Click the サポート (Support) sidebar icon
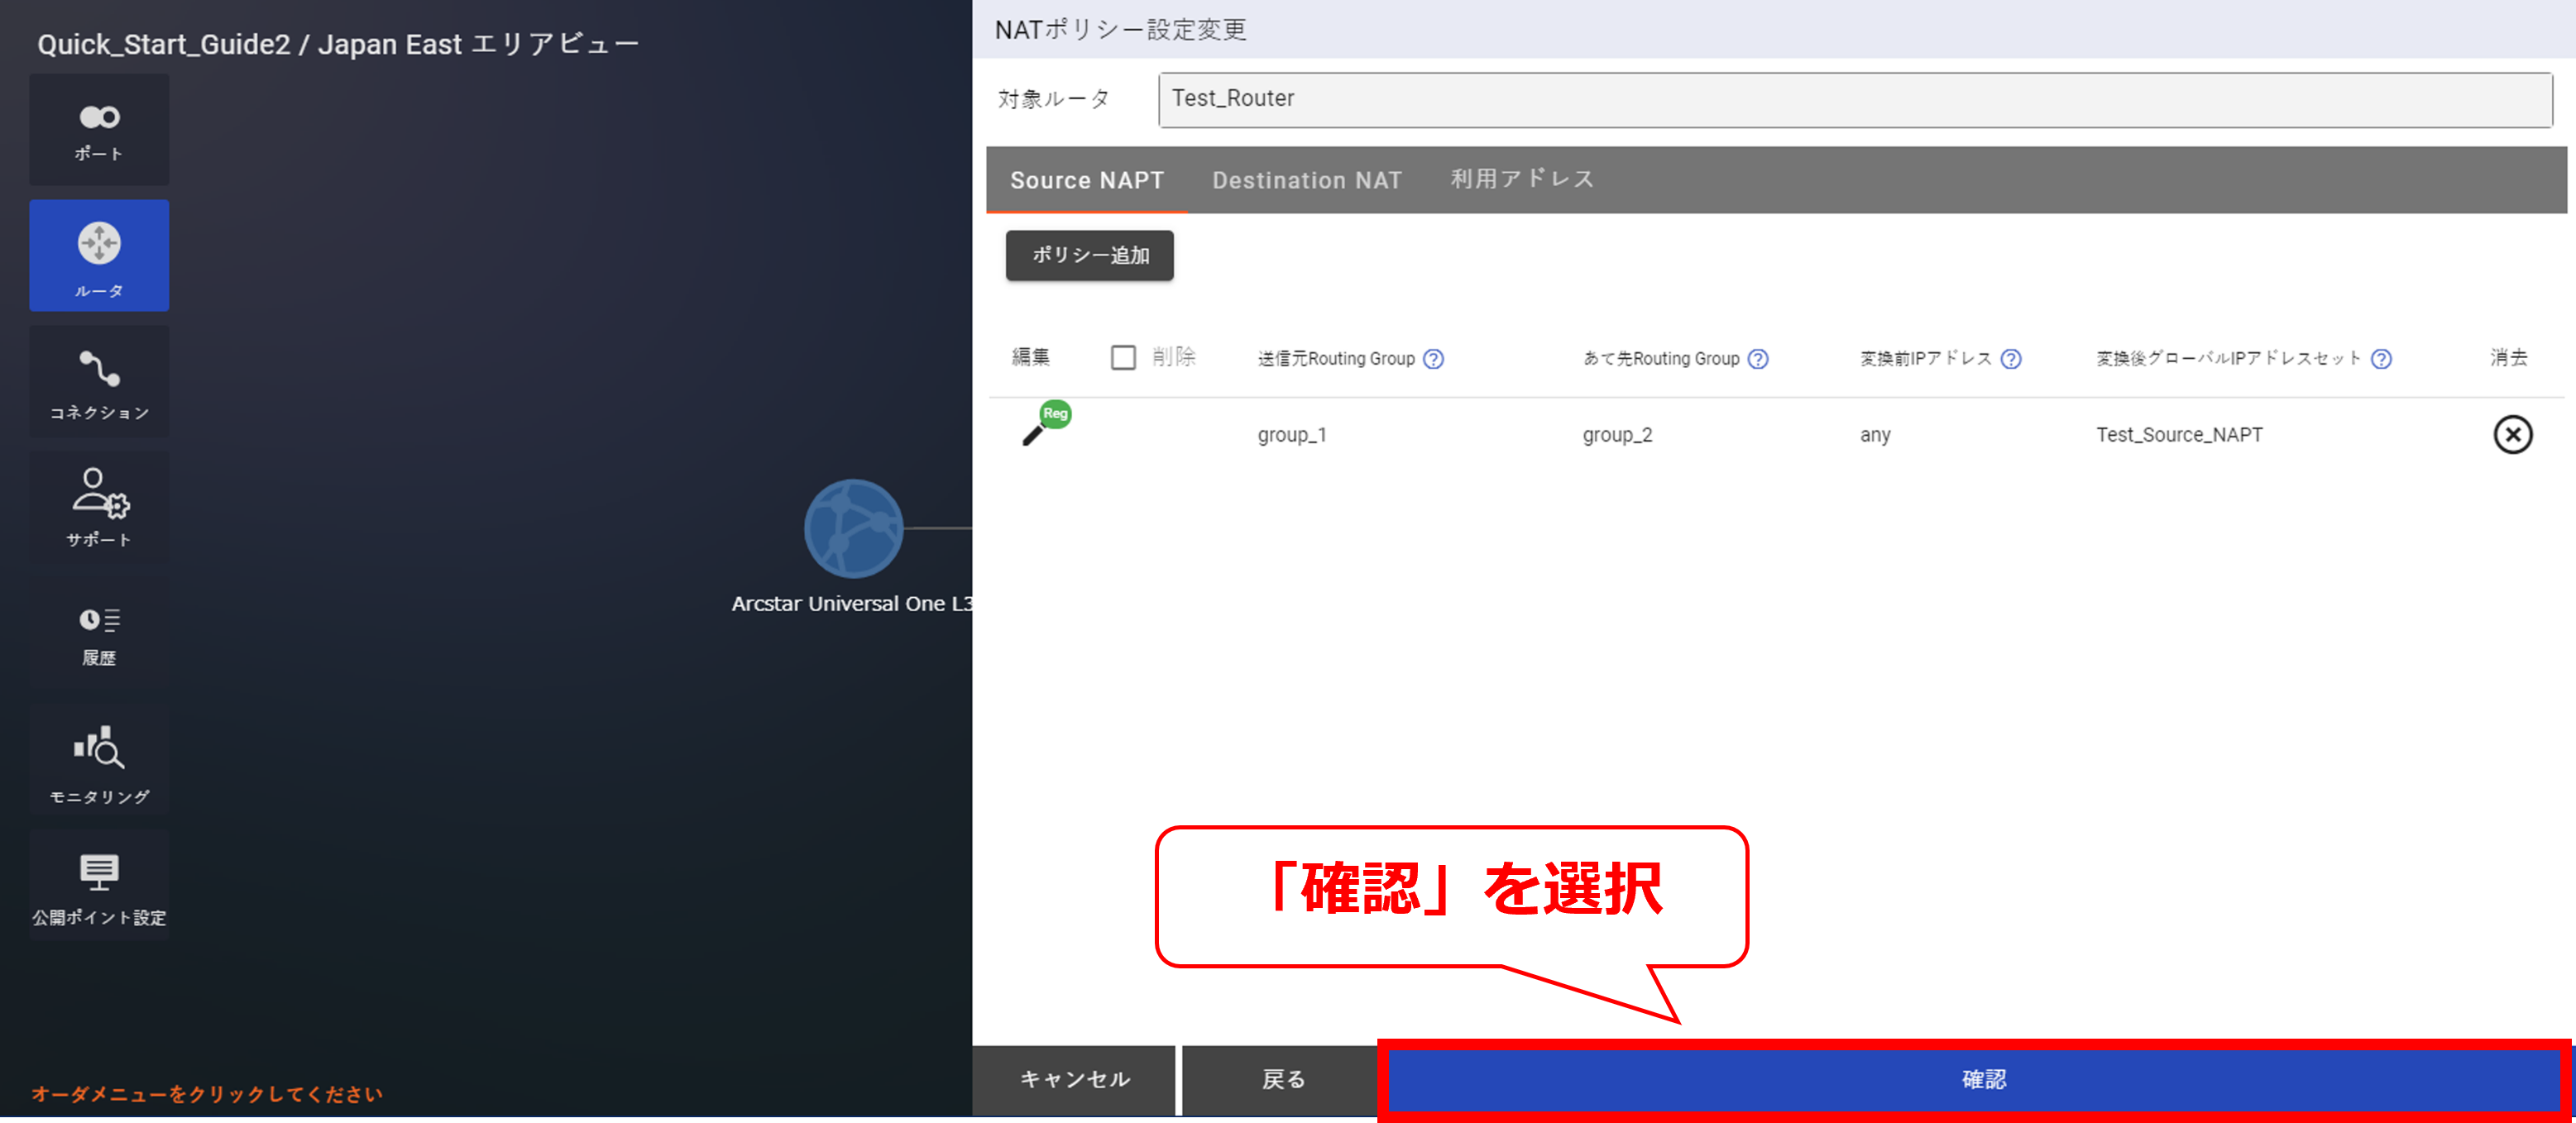Viewport: 2576px width, 1123px height. tap(99, 507)
